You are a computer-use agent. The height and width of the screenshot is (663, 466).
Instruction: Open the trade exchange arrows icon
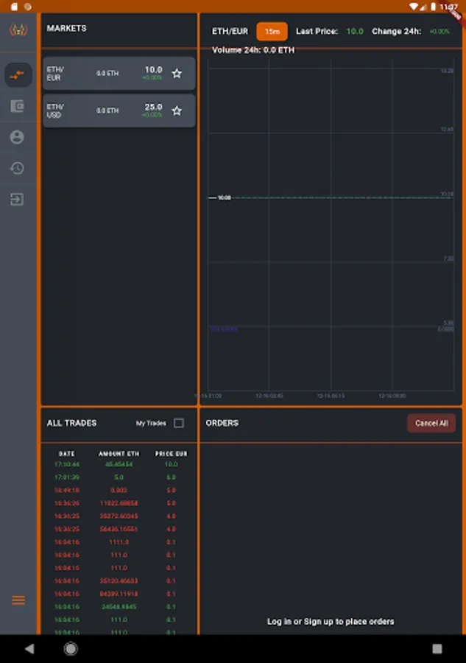coord(18,75)
